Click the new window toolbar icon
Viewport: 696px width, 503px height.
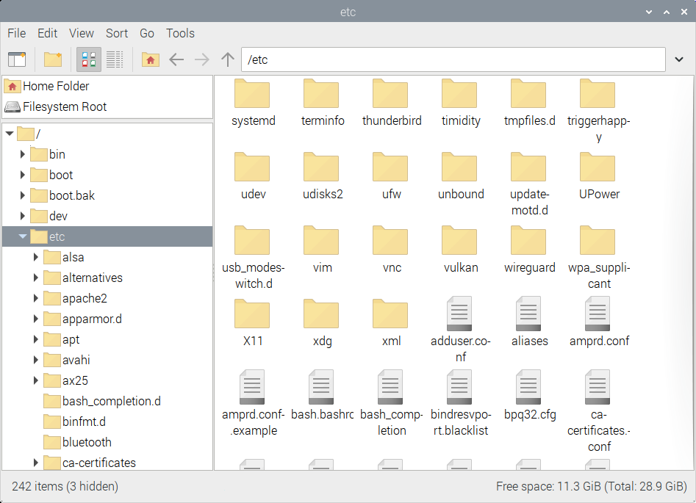point(16,59)
